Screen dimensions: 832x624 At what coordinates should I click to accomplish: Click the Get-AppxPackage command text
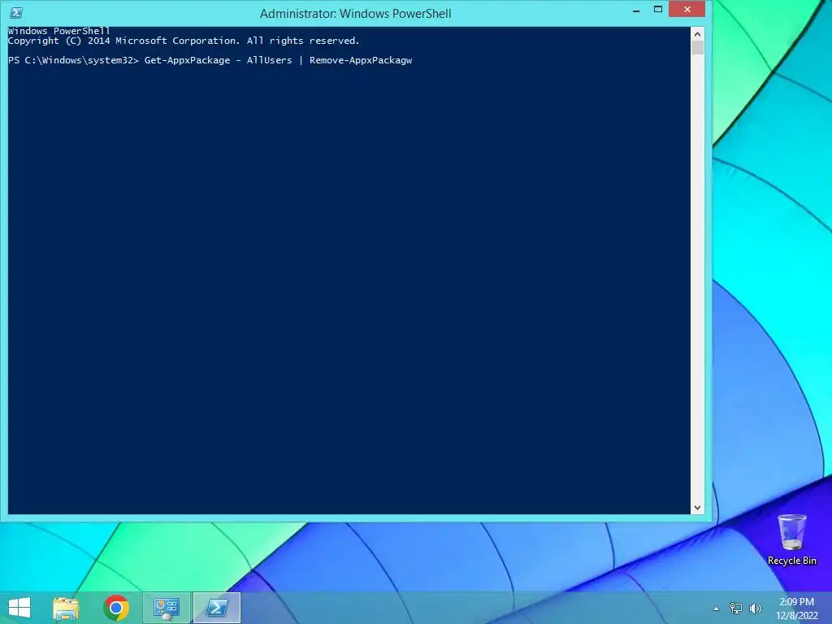[188, 60]
